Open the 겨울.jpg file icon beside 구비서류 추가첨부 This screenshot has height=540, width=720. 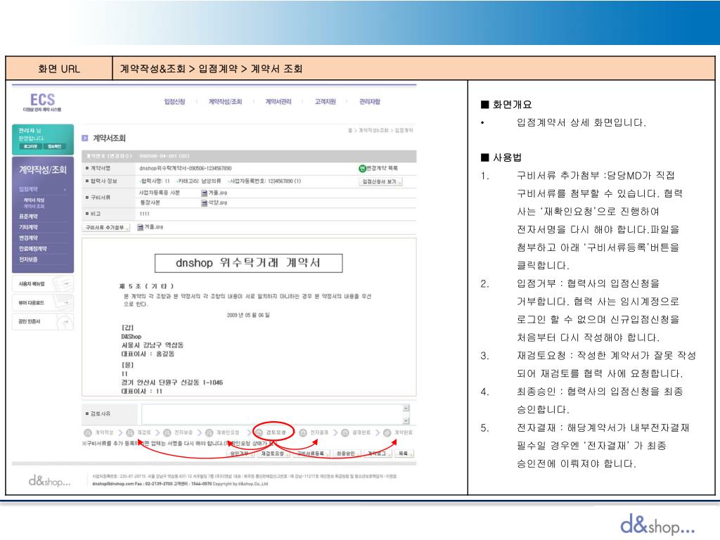click(140, 227)
